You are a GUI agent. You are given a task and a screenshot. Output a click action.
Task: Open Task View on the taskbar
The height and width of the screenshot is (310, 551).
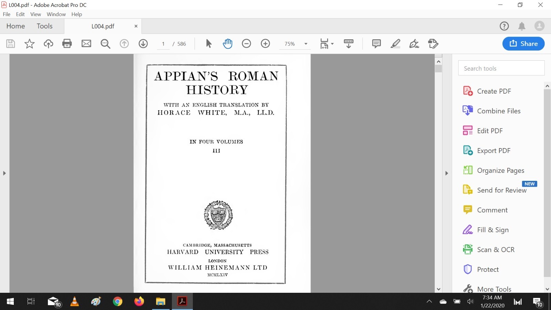(x=31, y=302)
